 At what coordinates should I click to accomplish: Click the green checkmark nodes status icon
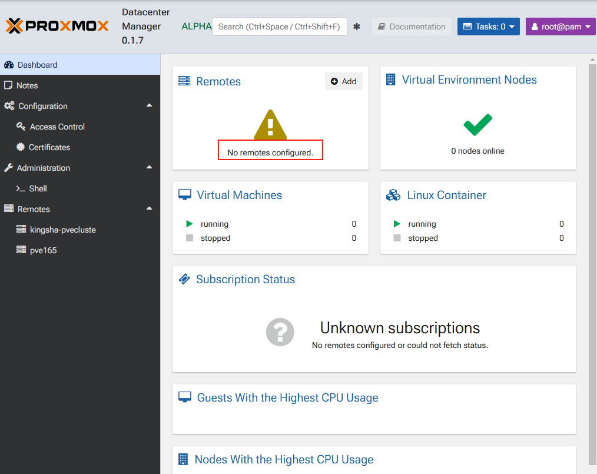478,124
